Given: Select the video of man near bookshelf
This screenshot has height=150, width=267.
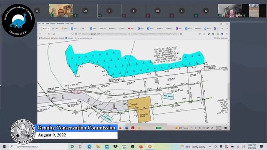Looking at the screenshot, I should pyautogui.click(x=61, y=11).
